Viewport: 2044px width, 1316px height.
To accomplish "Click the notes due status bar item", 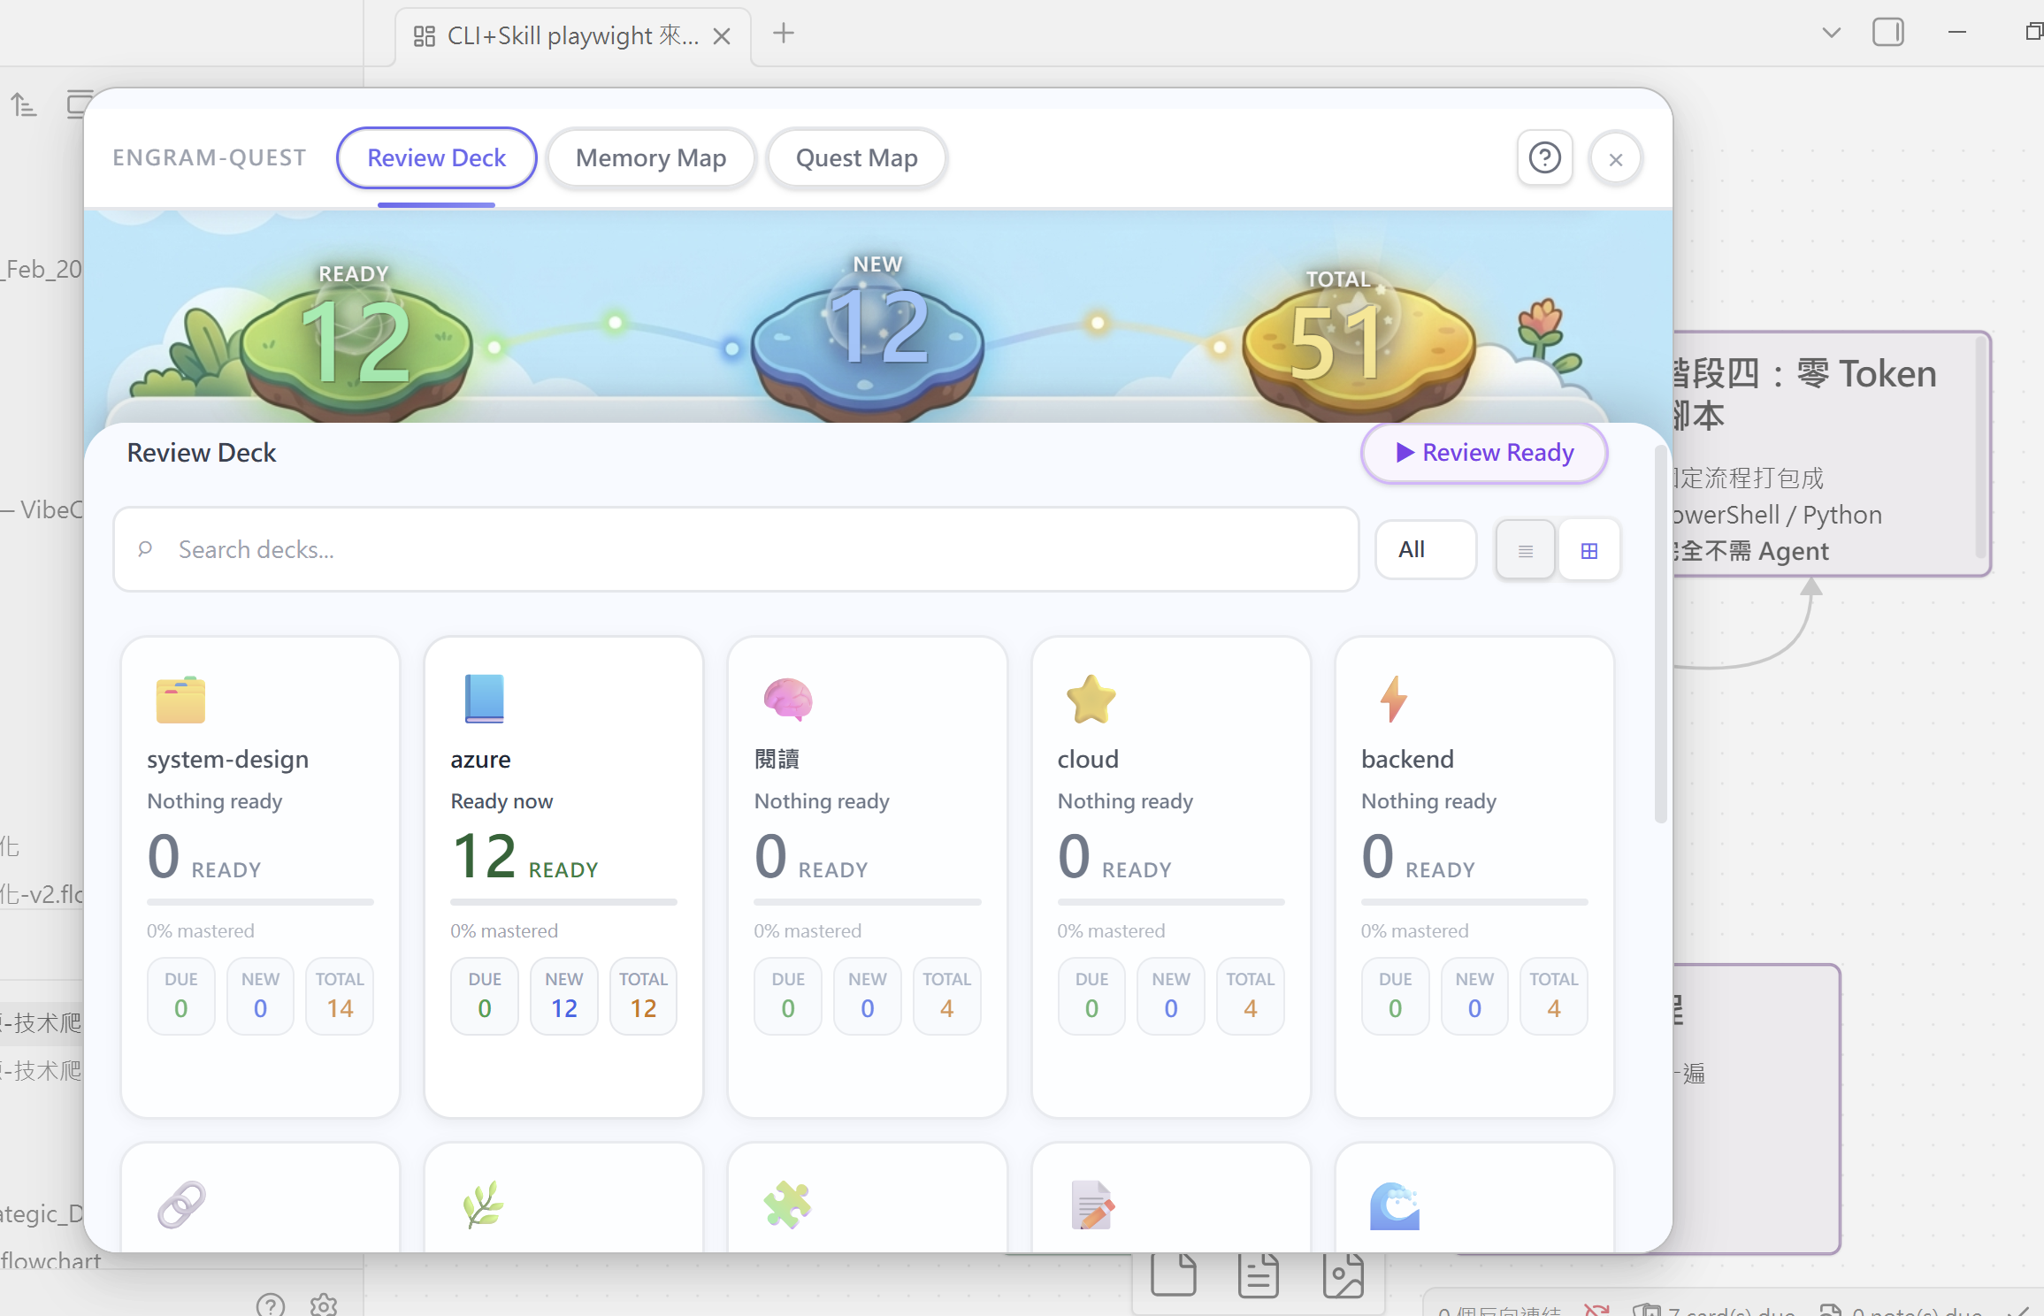I will point(1901,1310).
